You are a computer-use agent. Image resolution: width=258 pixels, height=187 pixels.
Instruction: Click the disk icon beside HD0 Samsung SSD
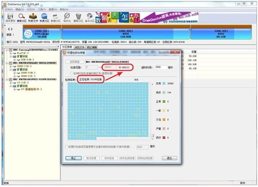[x=10, y=50]
